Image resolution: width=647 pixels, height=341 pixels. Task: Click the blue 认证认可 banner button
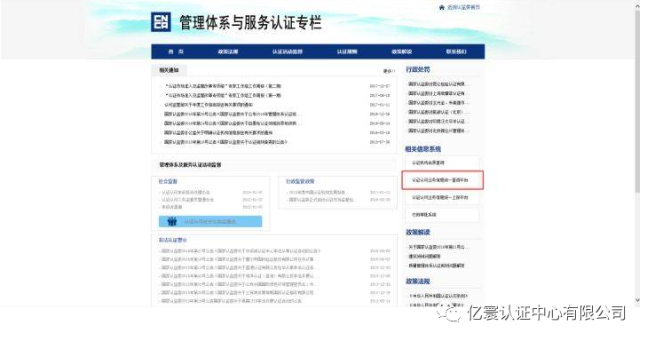tap(210, 222)
